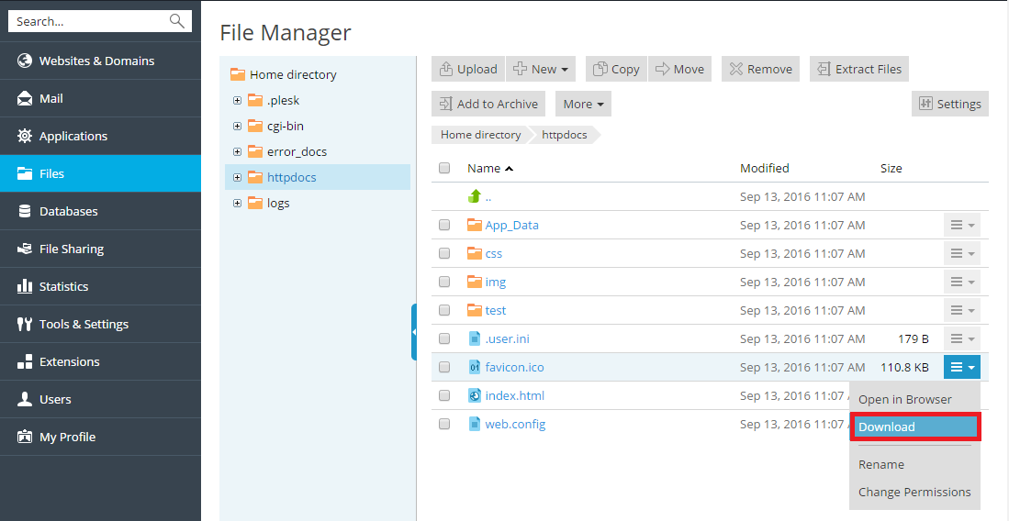Open the New dropdown menu
The height and width of the screenshot is (521, 1009).
pos(541,69)
